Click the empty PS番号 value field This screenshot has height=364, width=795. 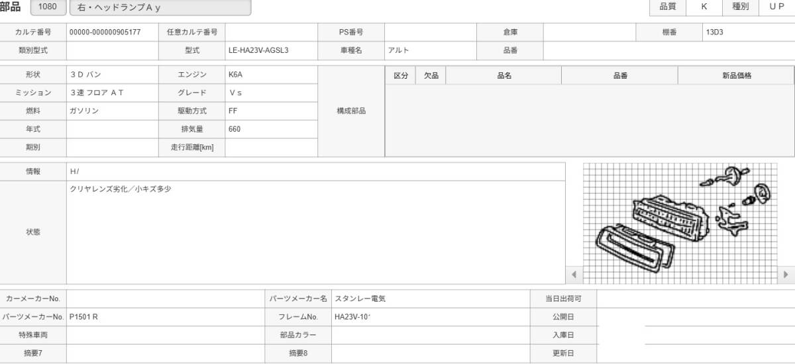pyautogui.click(x=431, y=32)
